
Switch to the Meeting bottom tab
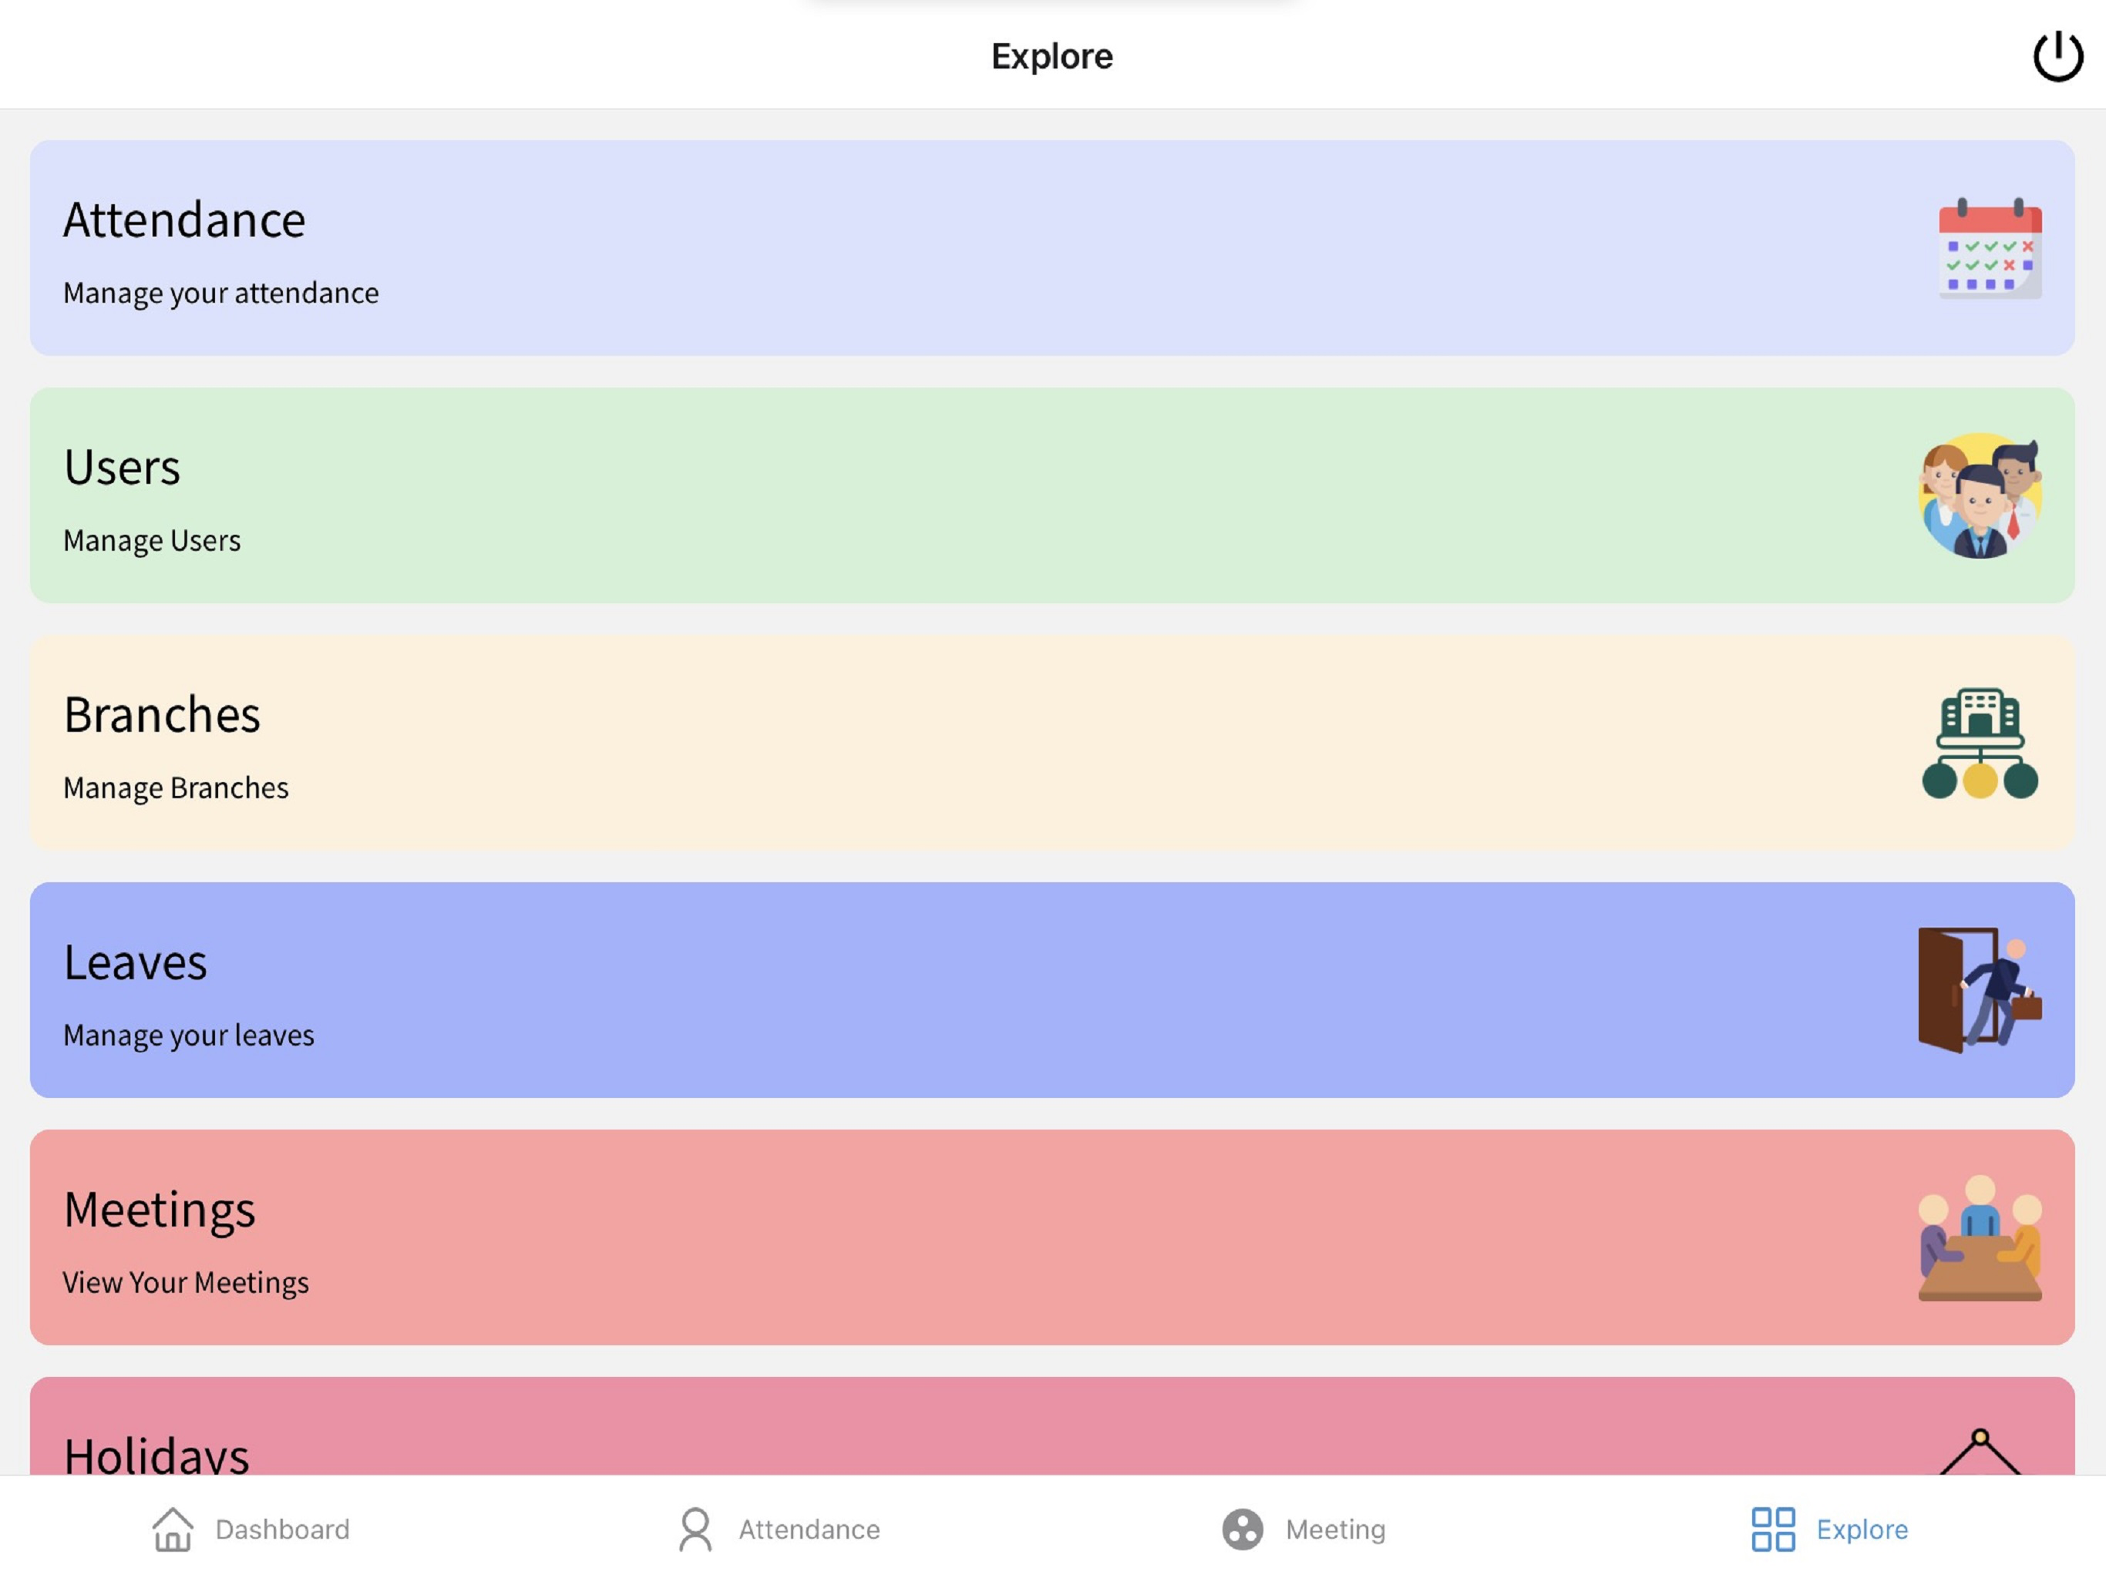pyautogui.click(x=1304, y=1529)
